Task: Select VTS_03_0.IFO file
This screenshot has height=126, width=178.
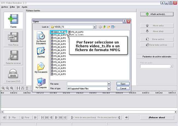Action: tap(58, 41)
